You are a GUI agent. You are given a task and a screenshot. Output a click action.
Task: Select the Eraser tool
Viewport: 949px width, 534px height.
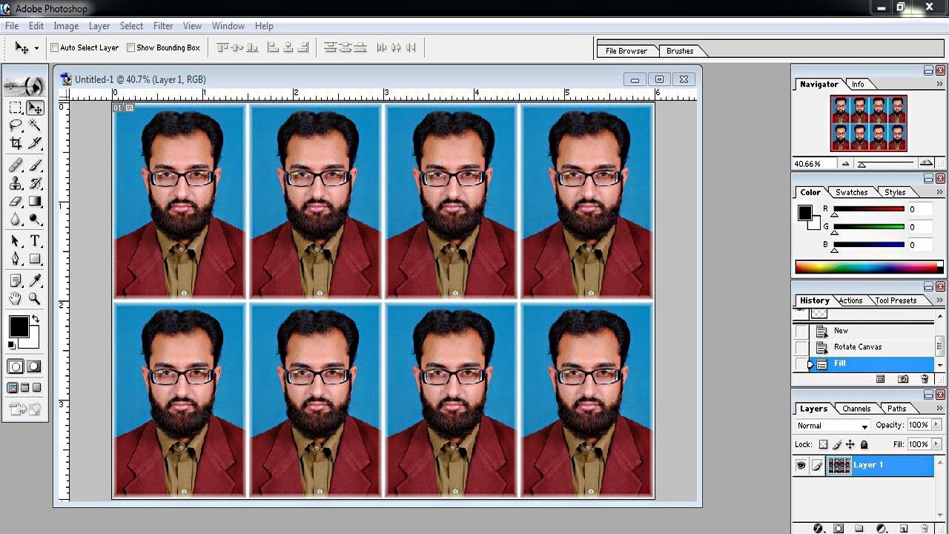pyautogui.click(x=16, y=201)
